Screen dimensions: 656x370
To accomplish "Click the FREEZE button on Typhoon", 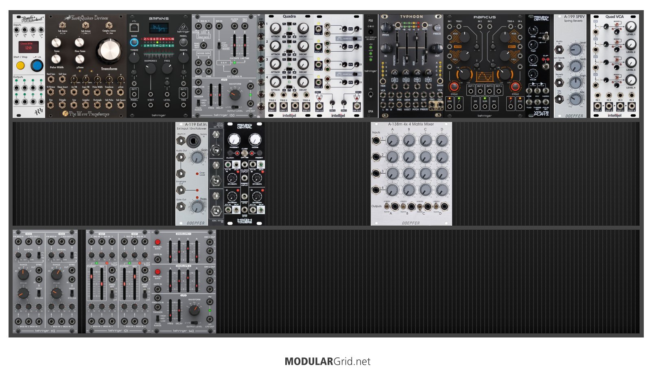I will point(437,28).
